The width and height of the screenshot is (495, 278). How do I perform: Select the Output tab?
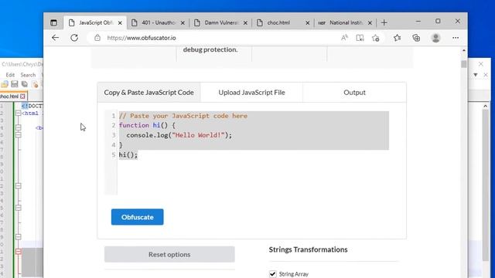354,93
